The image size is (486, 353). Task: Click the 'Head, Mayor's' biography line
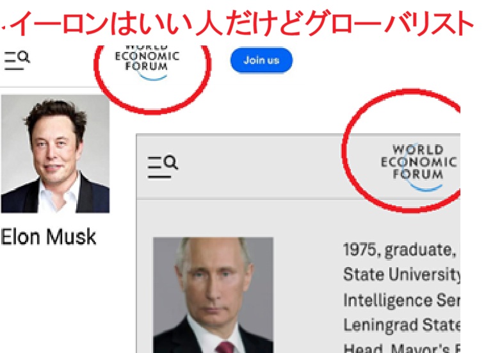[x=401, y=347]
